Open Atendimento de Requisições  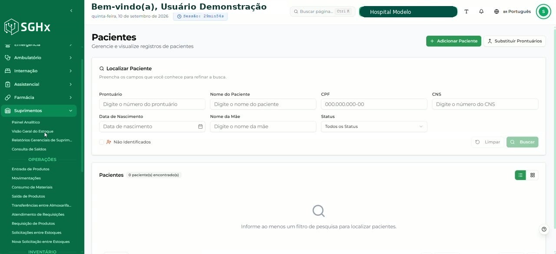38,215
